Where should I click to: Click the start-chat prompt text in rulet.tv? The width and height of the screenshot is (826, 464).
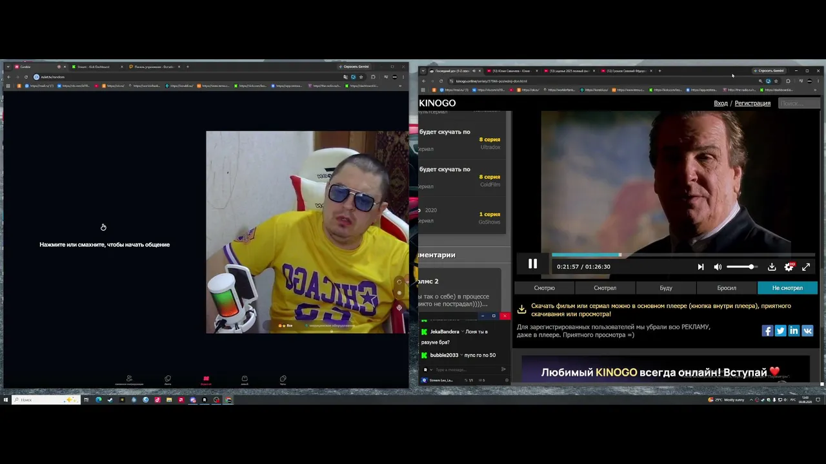click(105, 245)
